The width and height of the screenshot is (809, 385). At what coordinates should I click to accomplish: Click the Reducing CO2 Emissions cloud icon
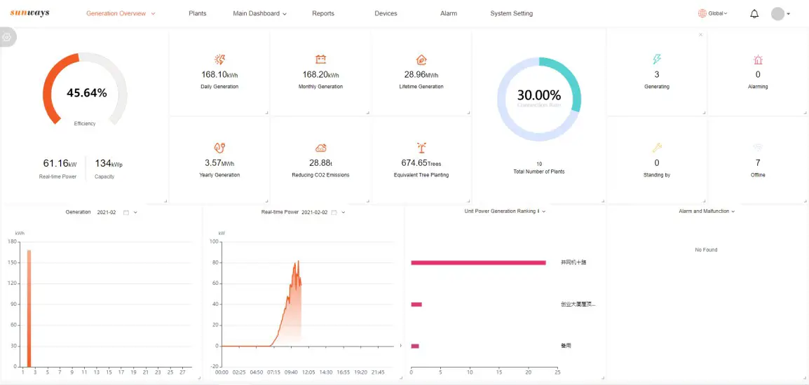[x=321, y=148]
